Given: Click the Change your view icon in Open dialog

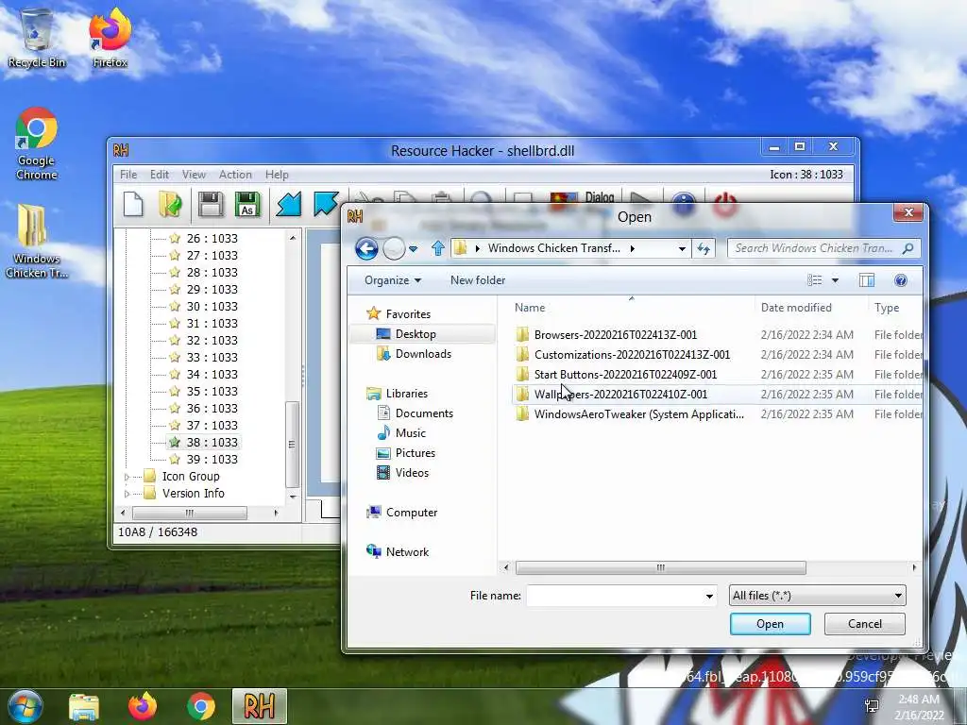Looking at the screenshot, I should coord(815,280).
